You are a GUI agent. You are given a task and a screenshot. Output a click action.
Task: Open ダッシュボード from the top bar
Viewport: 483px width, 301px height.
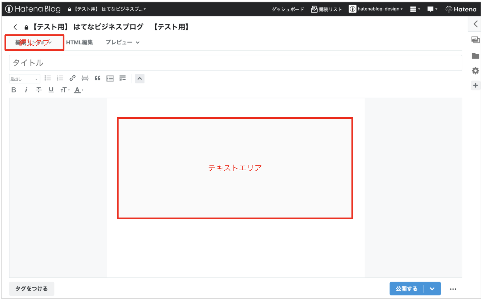click(288, 9)
